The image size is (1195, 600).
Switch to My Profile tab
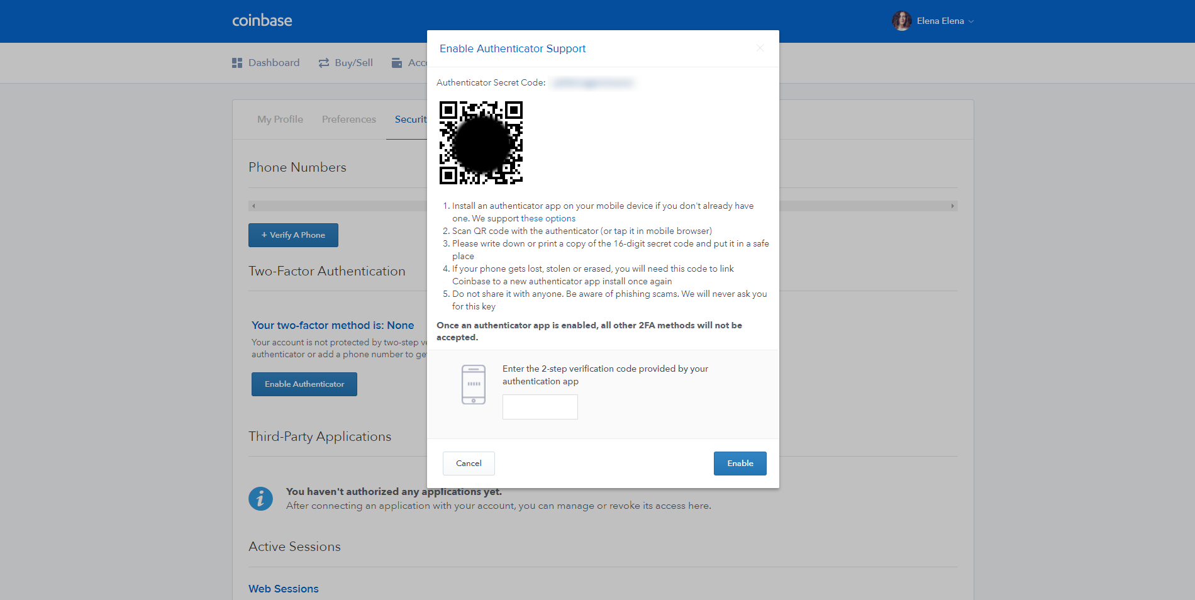pyautogui.click(x=280, y=119)
